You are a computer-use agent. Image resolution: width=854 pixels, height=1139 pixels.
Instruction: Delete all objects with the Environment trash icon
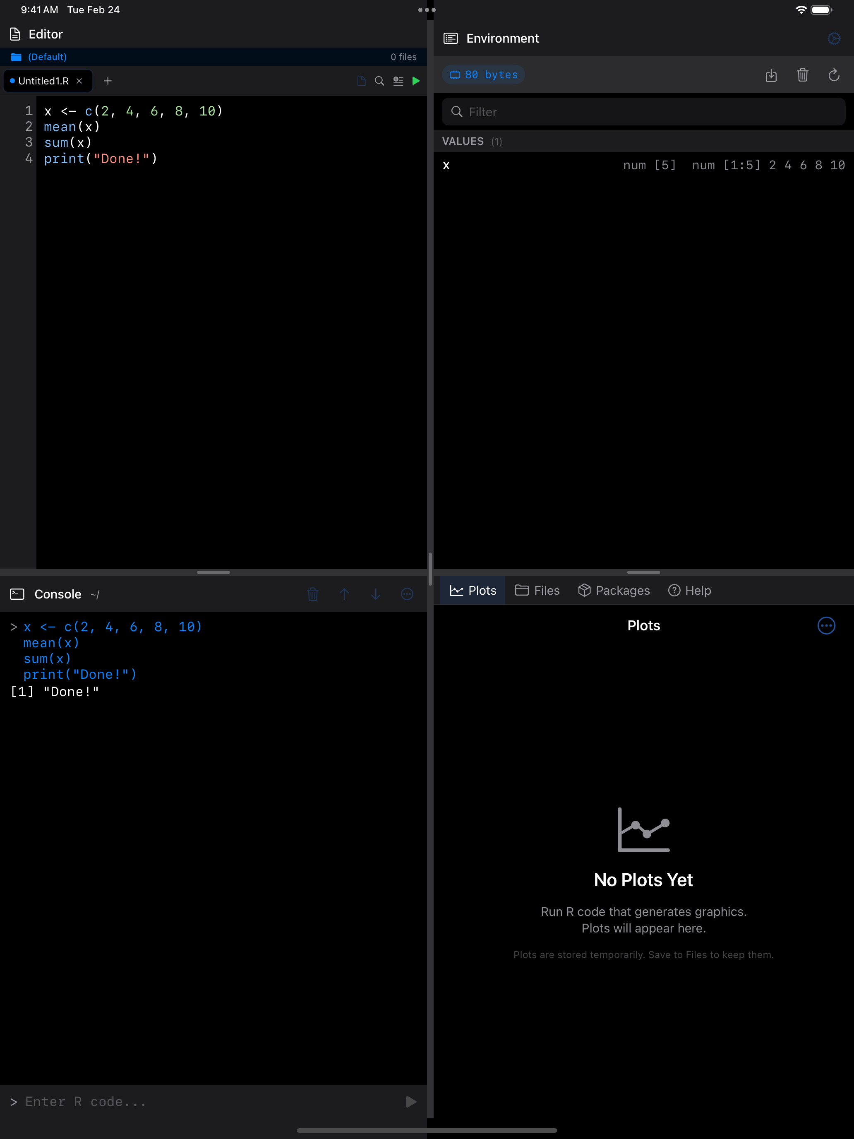[x=803, y=75]
